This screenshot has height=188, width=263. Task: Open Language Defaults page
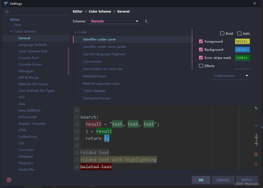click(32, 45)
